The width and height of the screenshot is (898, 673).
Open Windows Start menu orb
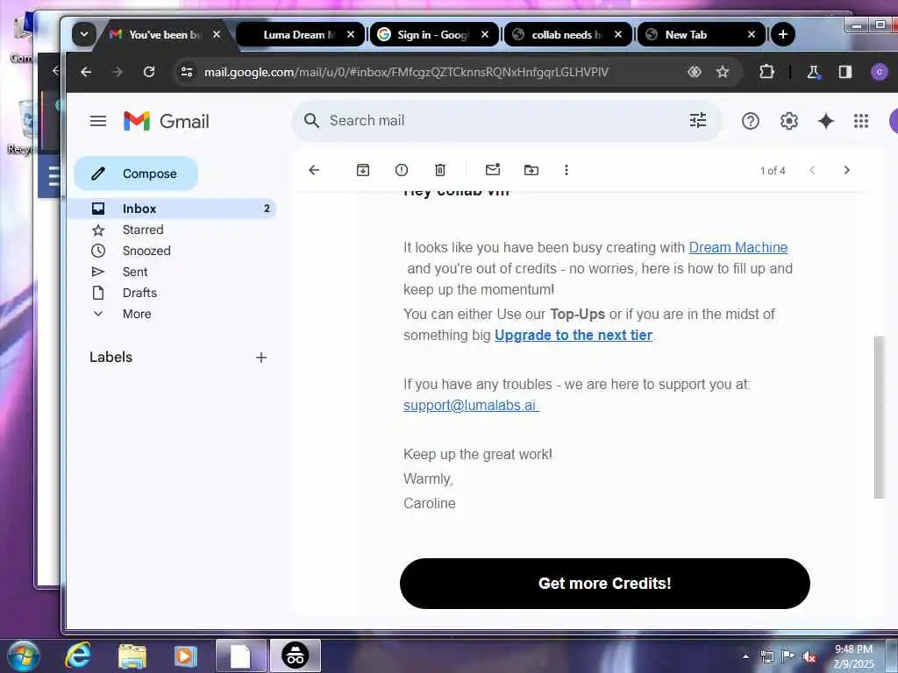tap(24, 655)
